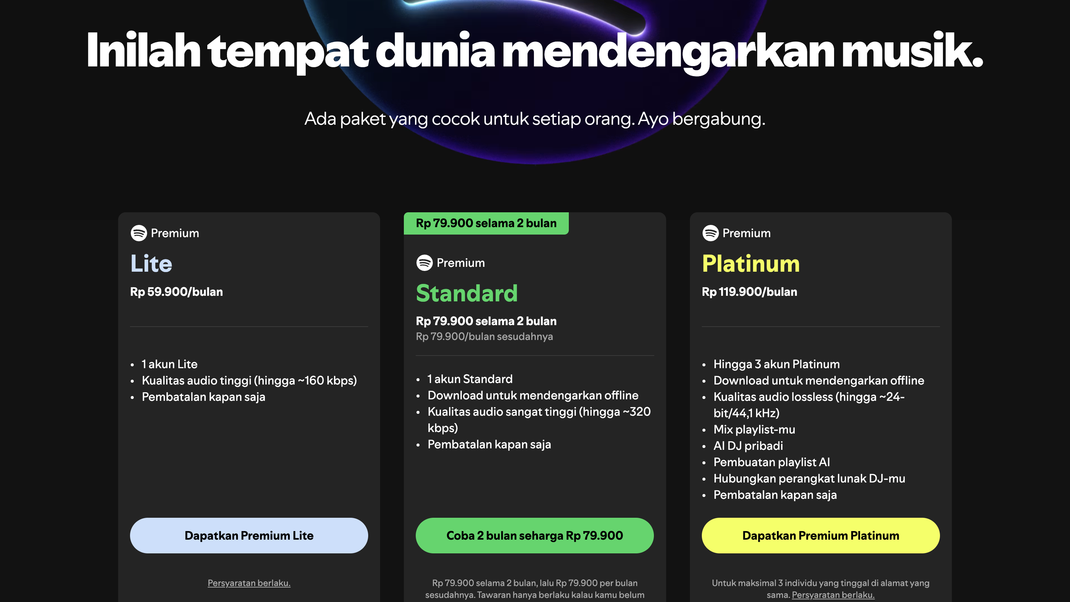The height and width of the screenshot is (602, 1070).
Task: Open Persyaratan berlaku link under Platinum plan
Action: [833, 595]
